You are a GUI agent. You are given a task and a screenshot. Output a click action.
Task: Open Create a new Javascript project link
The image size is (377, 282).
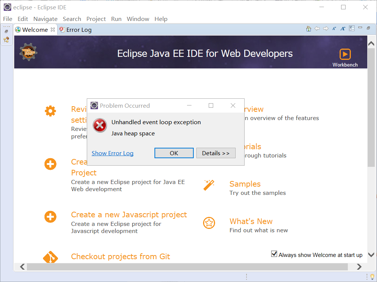[129, 214]
